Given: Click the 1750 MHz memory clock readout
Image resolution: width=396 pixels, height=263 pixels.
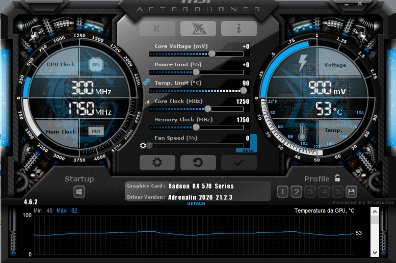Looking at the screenshot, I should coord(90,109).
